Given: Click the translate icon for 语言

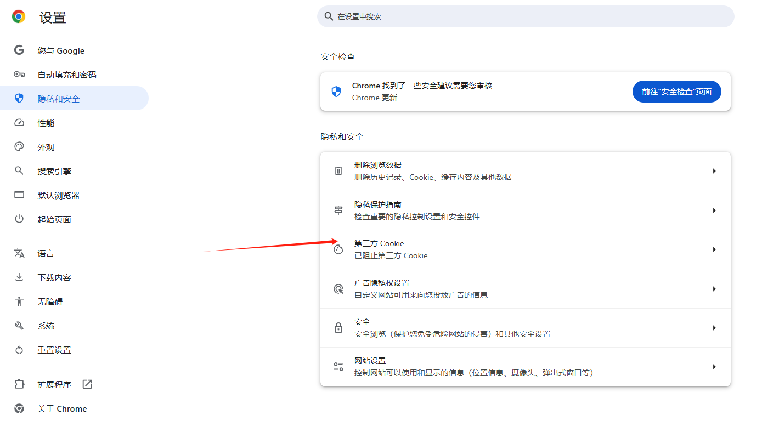Looking at the screenshot, I should (19, 253).
